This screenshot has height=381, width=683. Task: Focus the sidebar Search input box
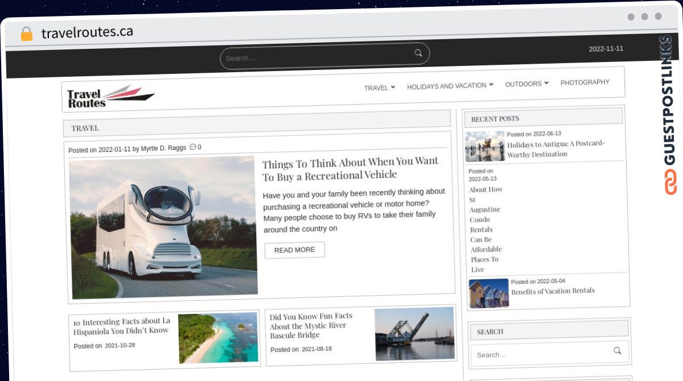click(550, 353)
